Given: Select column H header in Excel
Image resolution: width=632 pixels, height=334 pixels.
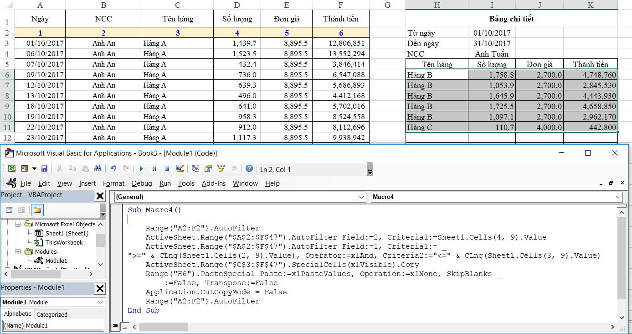Looking at the screenshot, I should [x=437, y=5].
